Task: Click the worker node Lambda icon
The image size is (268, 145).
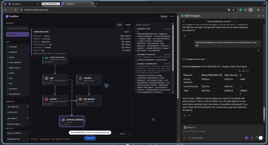Action: (x=80, y=78)
